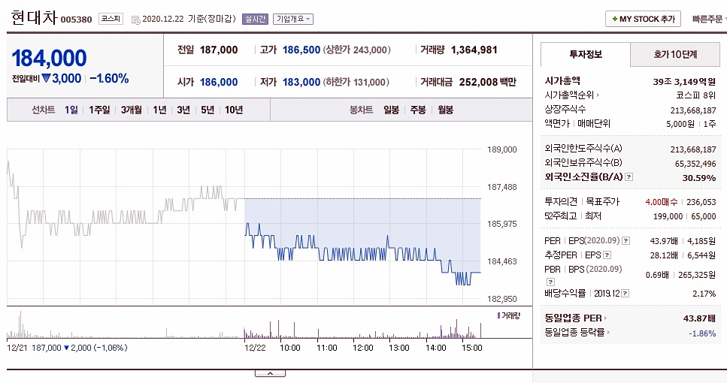Select the 3년 line chart range

click(183, 110)
